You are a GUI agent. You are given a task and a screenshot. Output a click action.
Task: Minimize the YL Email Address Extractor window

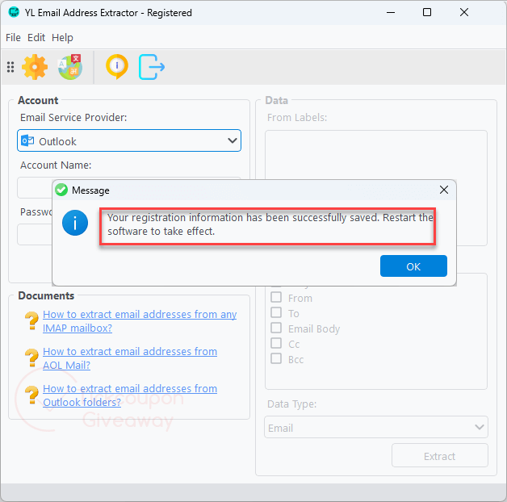(391, 13)
